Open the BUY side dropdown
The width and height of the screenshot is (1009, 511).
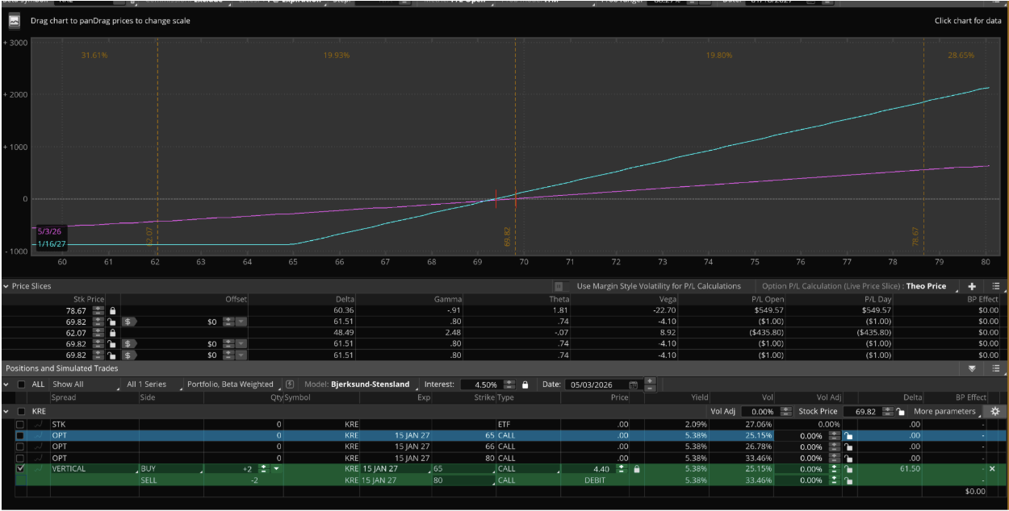coord(170,468)
